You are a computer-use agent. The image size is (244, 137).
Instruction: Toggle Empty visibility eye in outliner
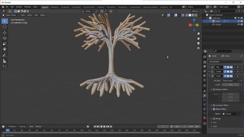239,24
